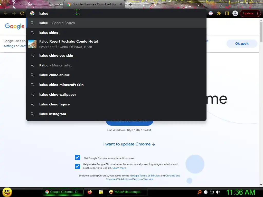The height and width of the screenshot is (197, 263).
Task: Open the folder icon in taskbar
Action: pos(101,192)
